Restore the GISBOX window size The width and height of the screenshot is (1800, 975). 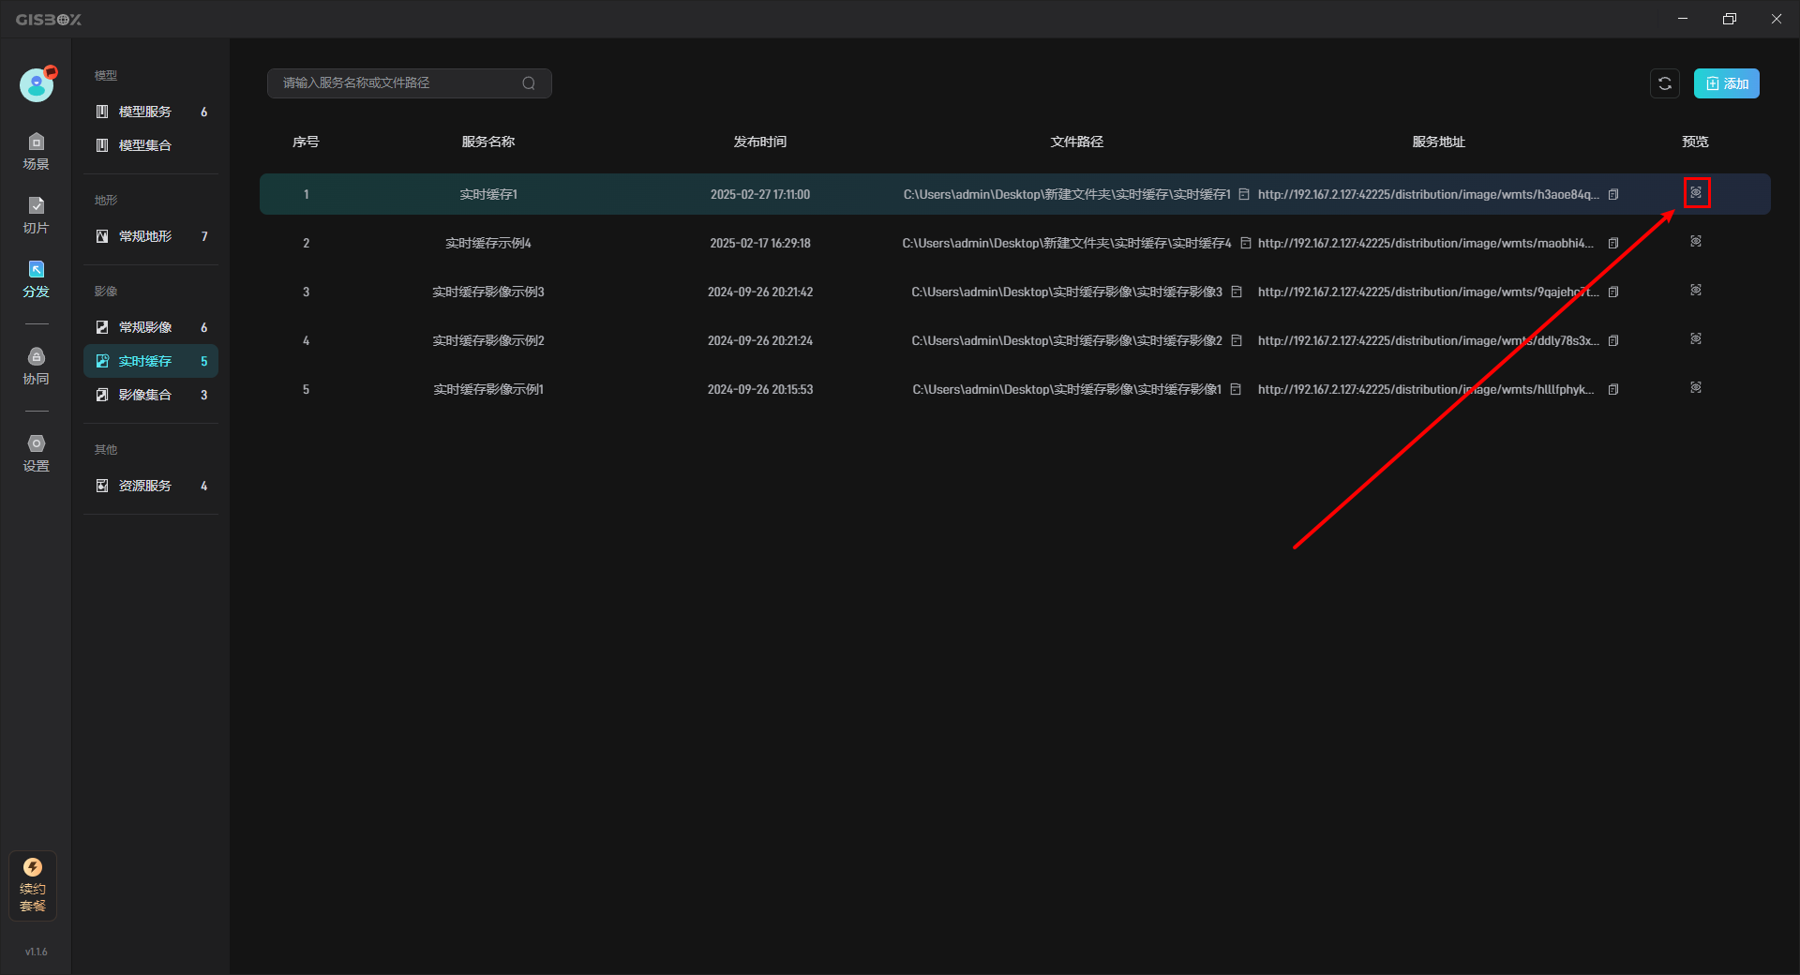[x=1730, y=19]
